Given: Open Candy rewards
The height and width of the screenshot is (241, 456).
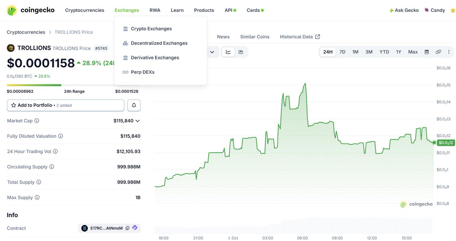Looking at the screenshot, I should (434, 10).
